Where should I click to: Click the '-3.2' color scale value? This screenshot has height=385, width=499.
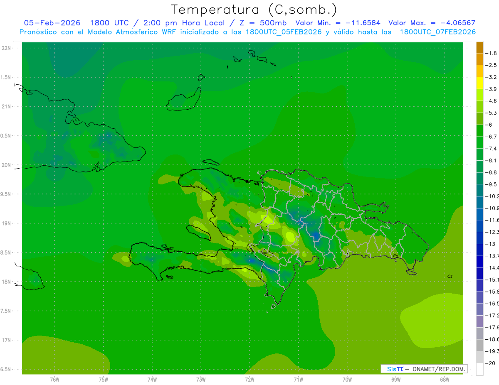pos(491,77)
